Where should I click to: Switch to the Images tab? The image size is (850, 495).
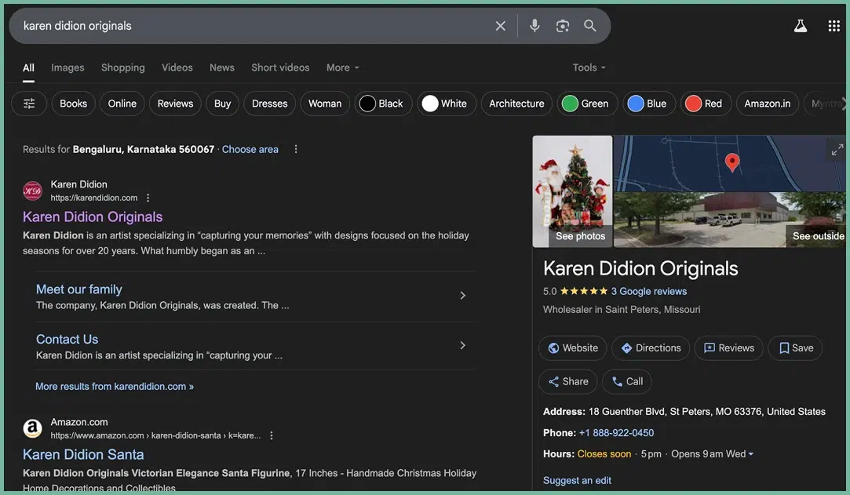67,67
